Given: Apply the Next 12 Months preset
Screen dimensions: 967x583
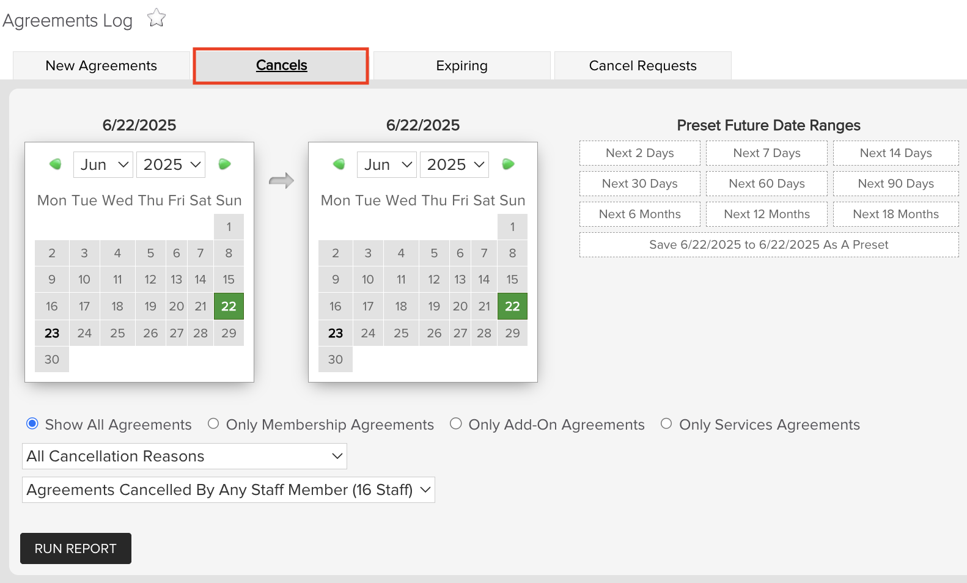Looking at the screenshot, I should [x=767, y=214].
